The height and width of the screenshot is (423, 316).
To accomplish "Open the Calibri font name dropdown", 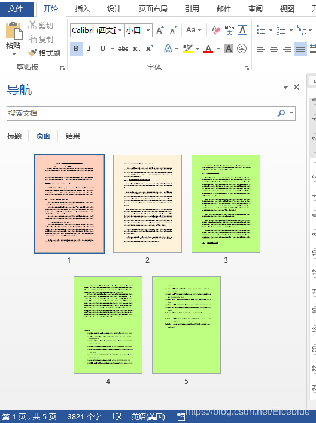I will click(x=120, y=30).
